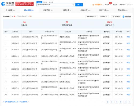Expand the user account dropdown 01uu

point(130,5)
